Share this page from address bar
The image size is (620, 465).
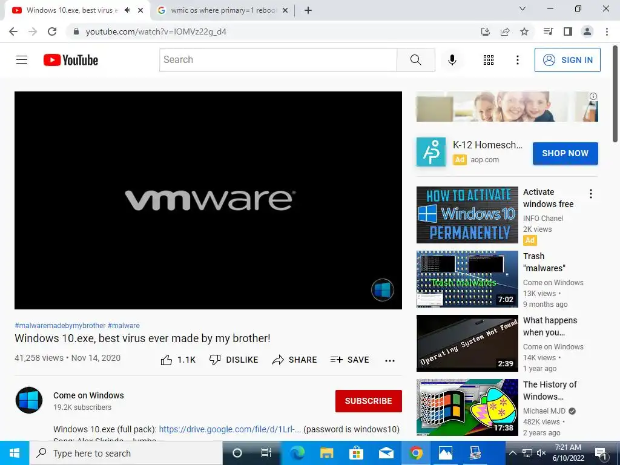505,31
